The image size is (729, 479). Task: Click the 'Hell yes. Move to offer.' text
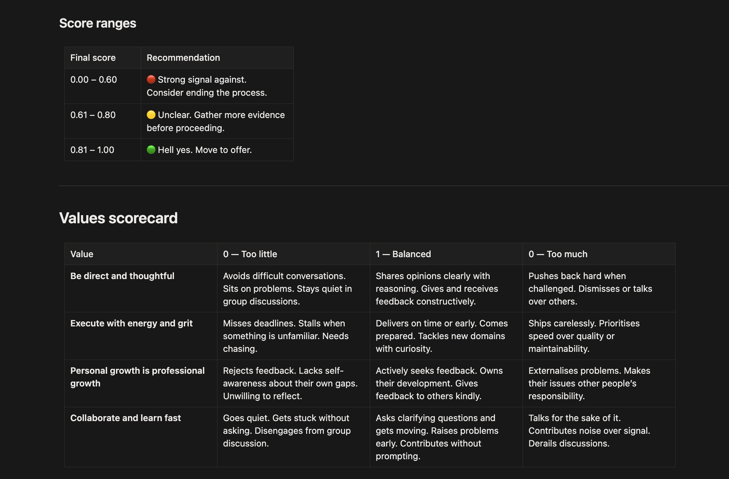click(205, 150)
